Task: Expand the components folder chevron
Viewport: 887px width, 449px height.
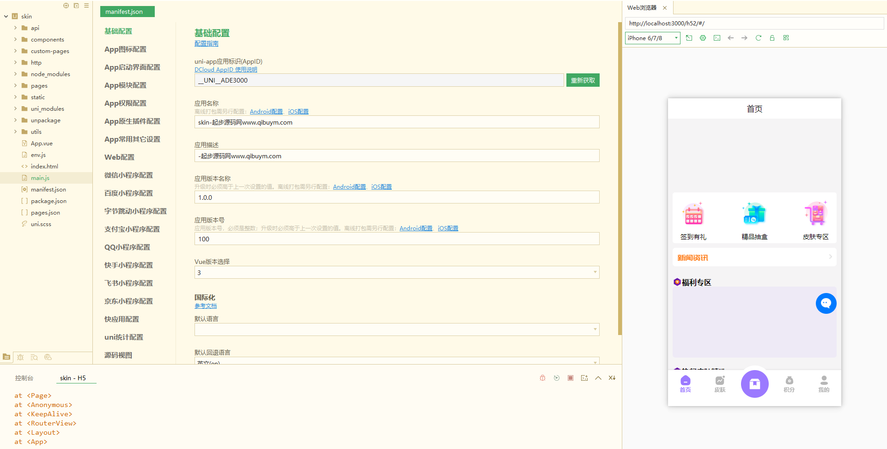Action: (15, 39)
